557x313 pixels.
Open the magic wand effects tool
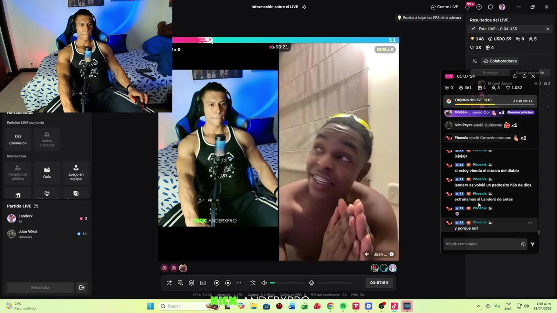(x=169, y=283)
